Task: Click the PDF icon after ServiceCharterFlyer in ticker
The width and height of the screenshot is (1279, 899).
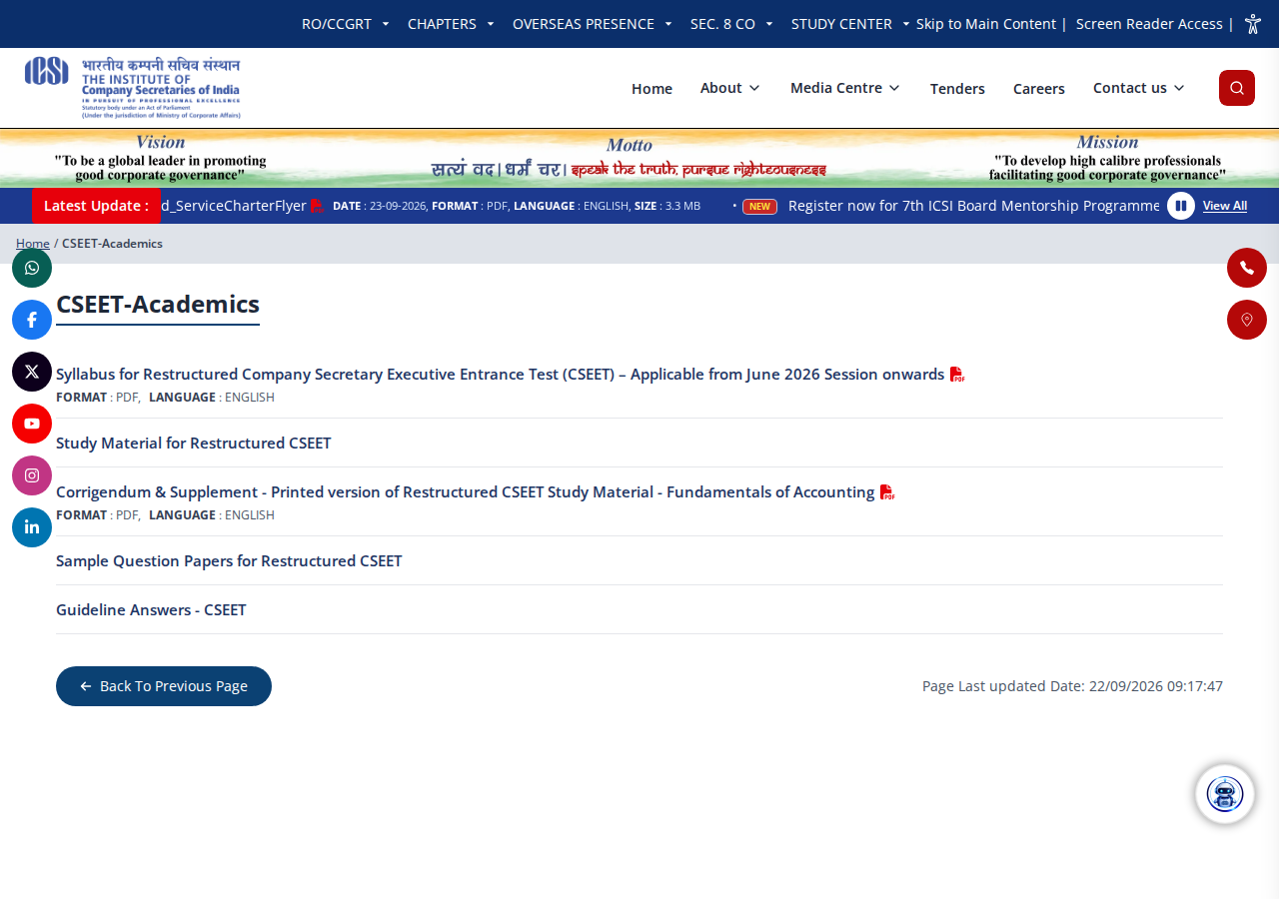Action: 317,206
